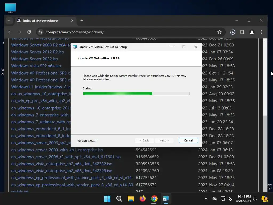Open the Chrome profile menu
The width and height of the screenshot is (273, 205).
[252, 32]
